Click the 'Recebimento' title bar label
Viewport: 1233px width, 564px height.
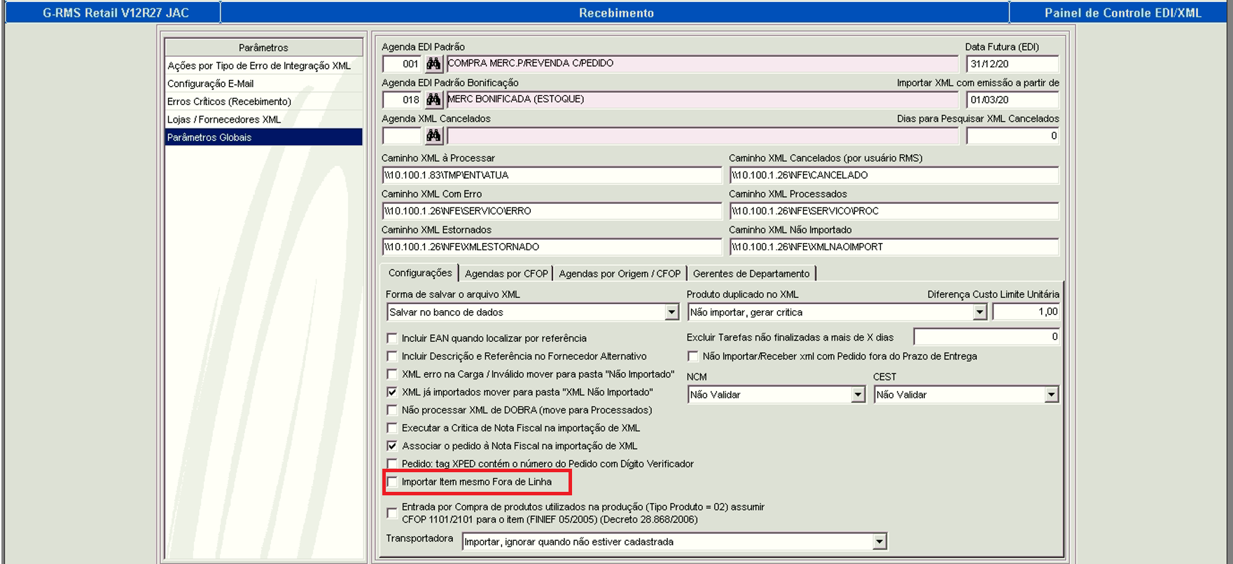point(616,13)
